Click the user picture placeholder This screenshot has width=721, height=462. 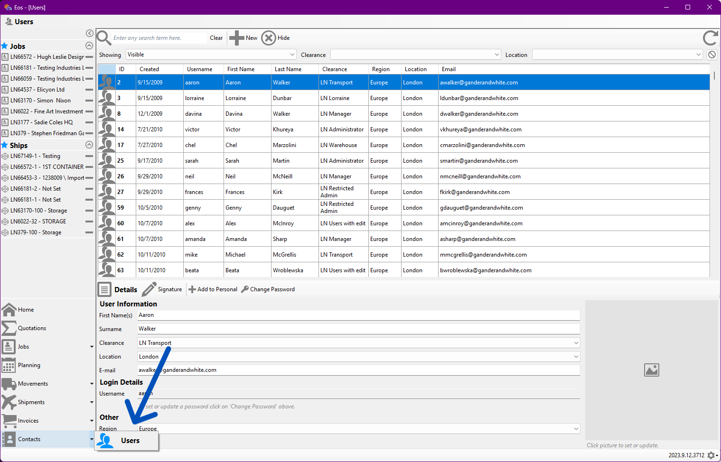(651, 370)
